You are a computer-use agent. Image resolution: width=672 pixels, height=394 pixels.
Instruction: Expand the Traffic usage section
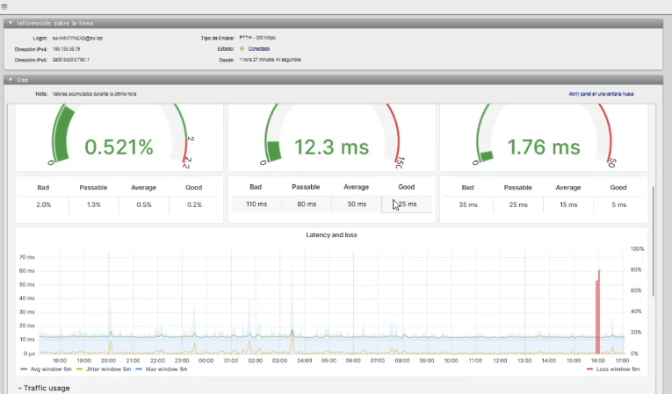click(x=44, y=388)
